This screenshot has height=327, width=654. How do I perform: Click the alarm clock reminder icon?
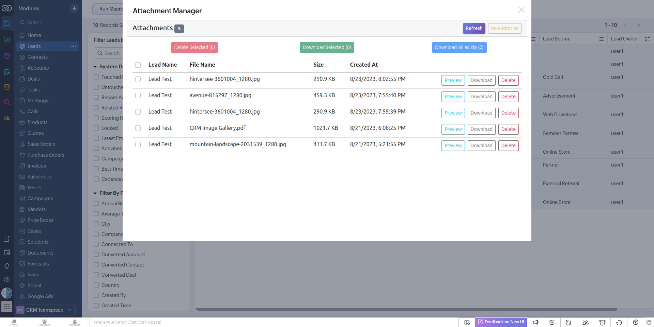coord(602,322)
